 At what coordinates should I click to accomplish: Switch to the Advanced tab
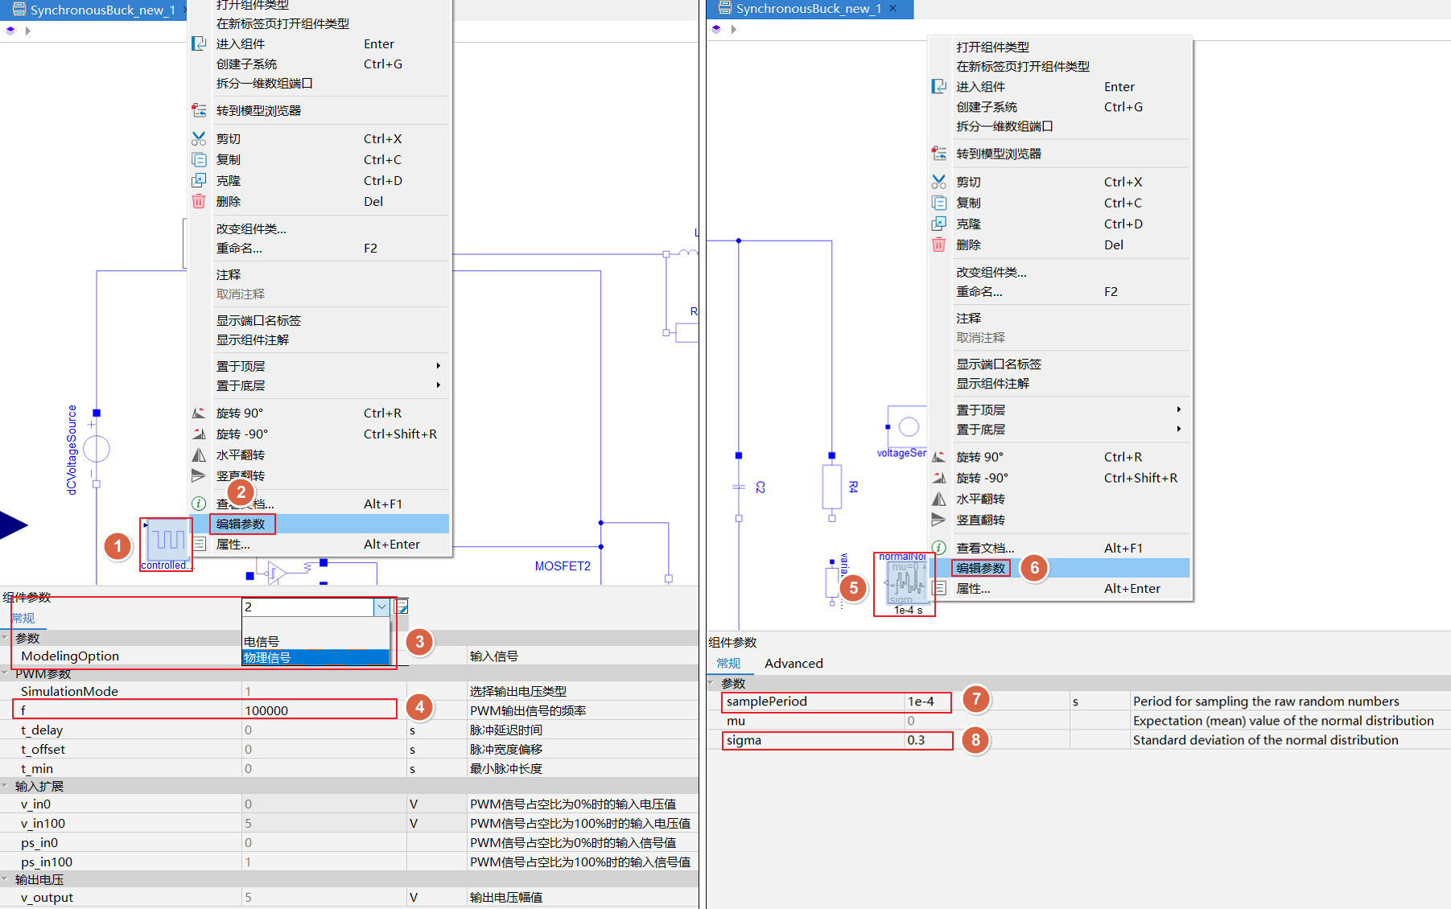click(793, 664)
